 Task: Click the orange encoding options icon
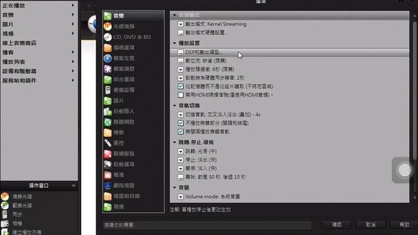108,48
